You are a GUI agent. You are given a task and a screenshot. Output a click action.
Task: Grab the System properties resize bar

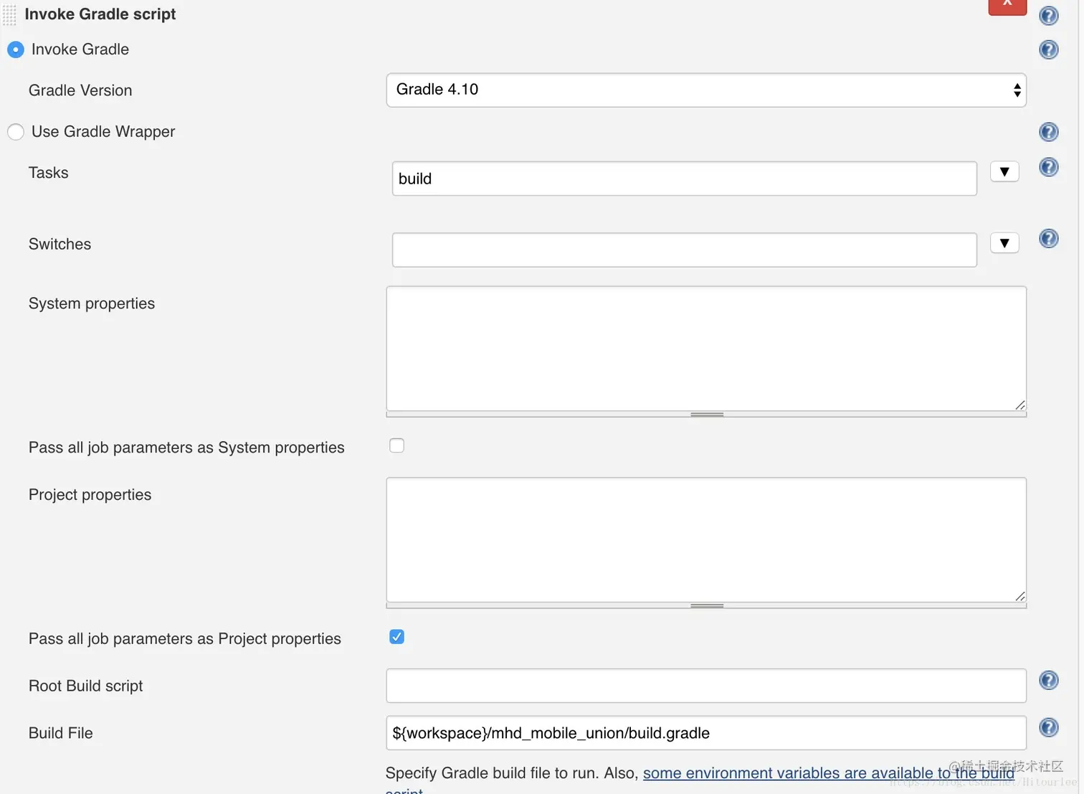point(706,415)
